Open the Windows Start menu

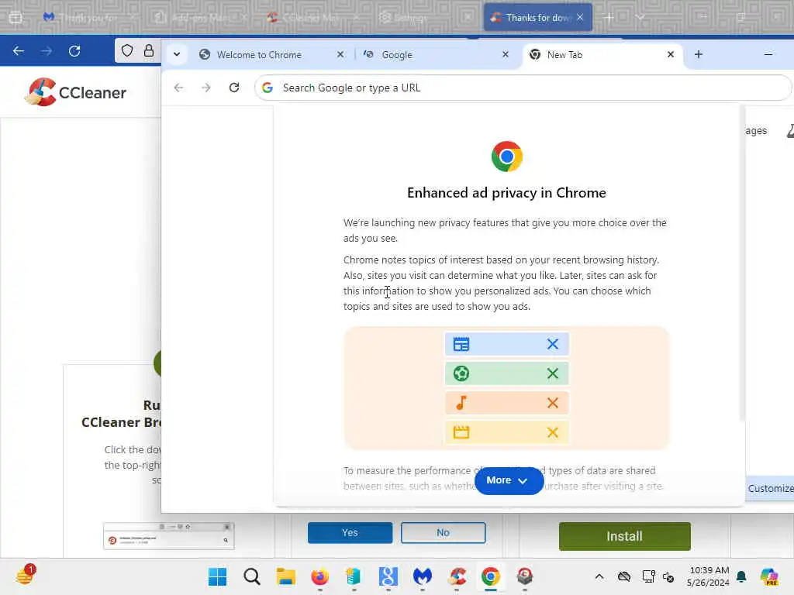[218, 576]
